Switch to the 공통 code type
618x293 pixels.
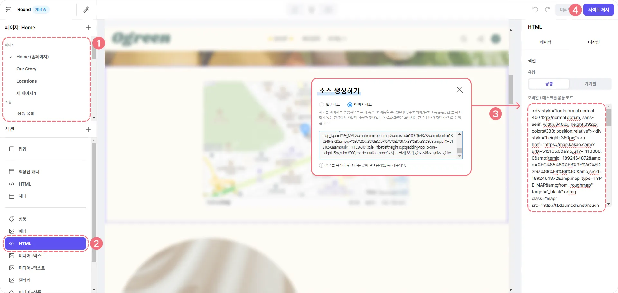(x=549, y=84)
